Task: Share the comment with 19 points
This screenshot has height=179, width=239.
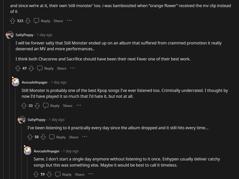Action: pyautogui.click(x=80, y=174)
